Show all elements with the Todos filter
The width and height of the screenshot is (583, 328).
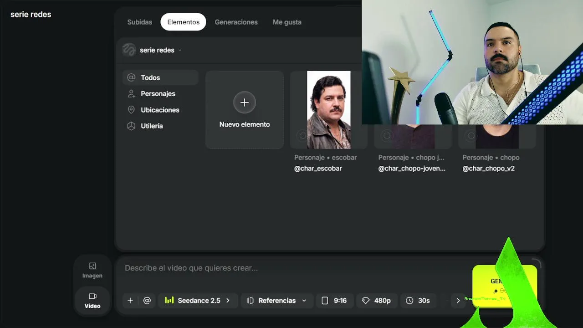[x=160, y=77]
